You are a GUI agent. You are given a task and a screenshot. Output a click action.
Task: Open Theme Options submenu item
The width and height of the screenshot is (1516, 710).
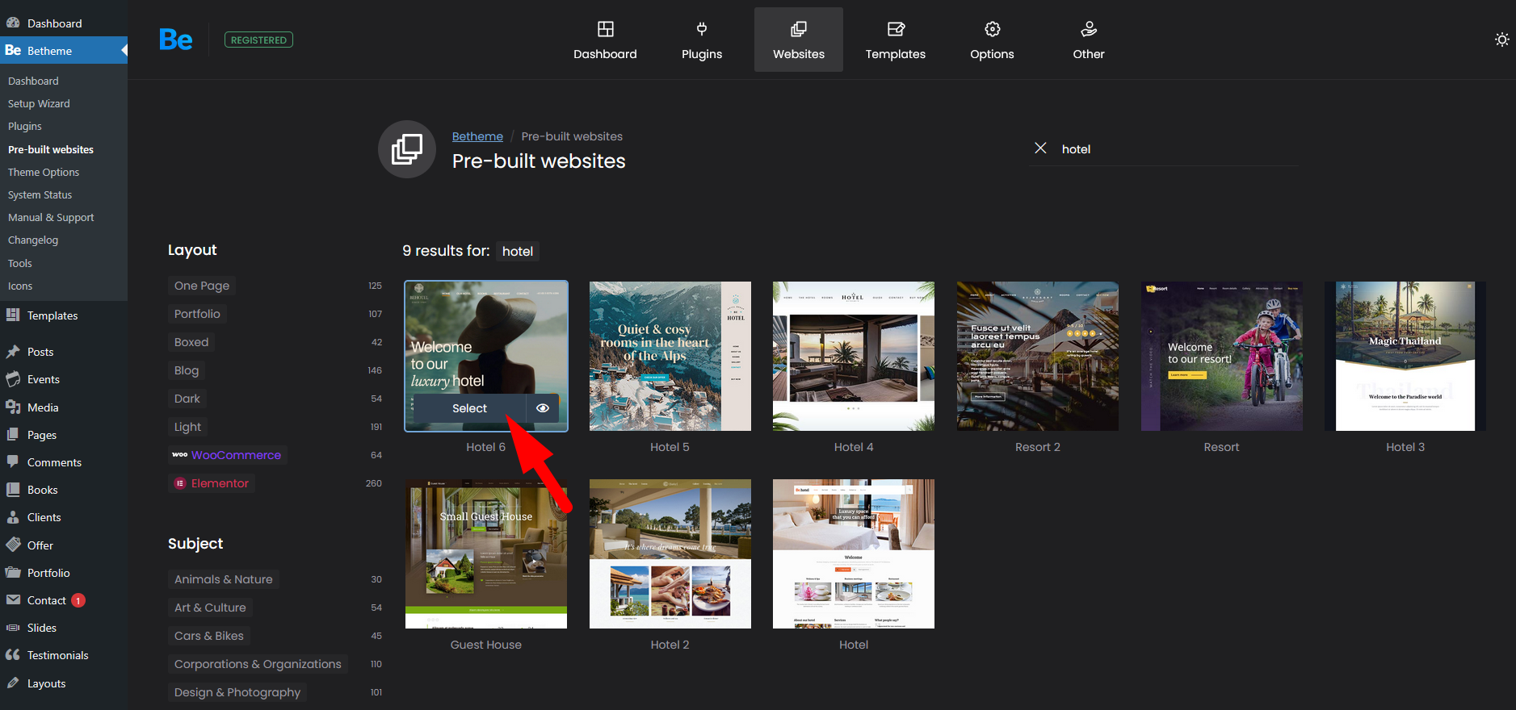pos(44,172)
